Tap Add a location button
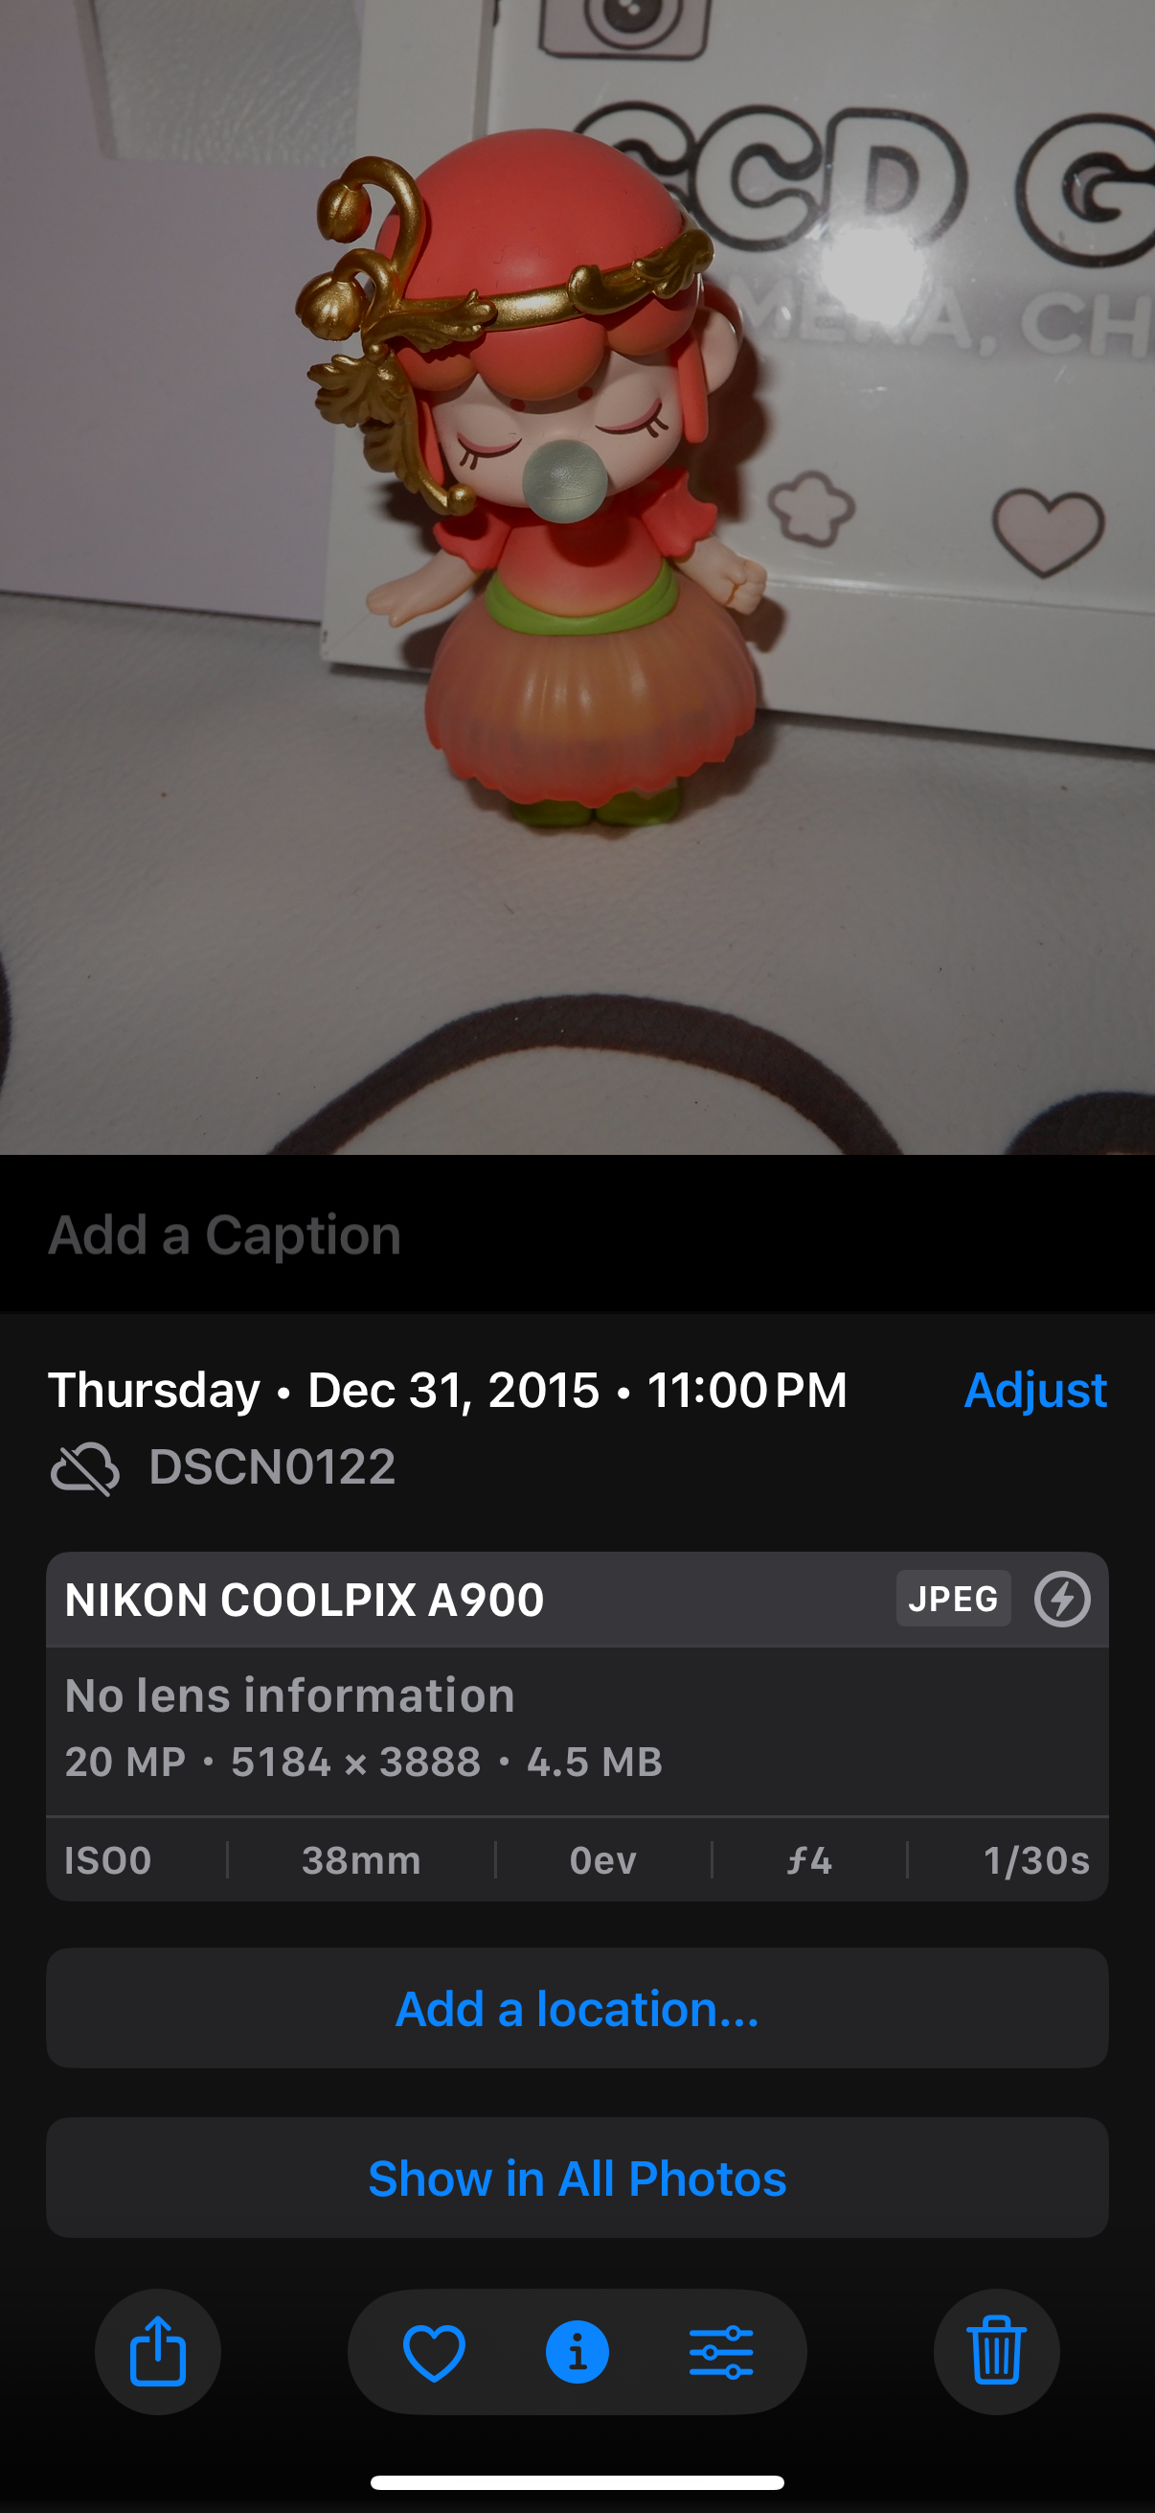The image size is (1155, 2513). point(577,2009)
